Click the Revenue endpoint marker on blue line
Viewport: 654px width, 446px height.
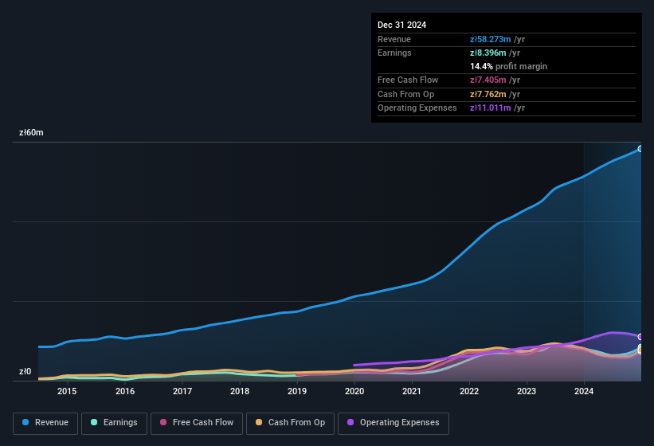click(640, 149)
